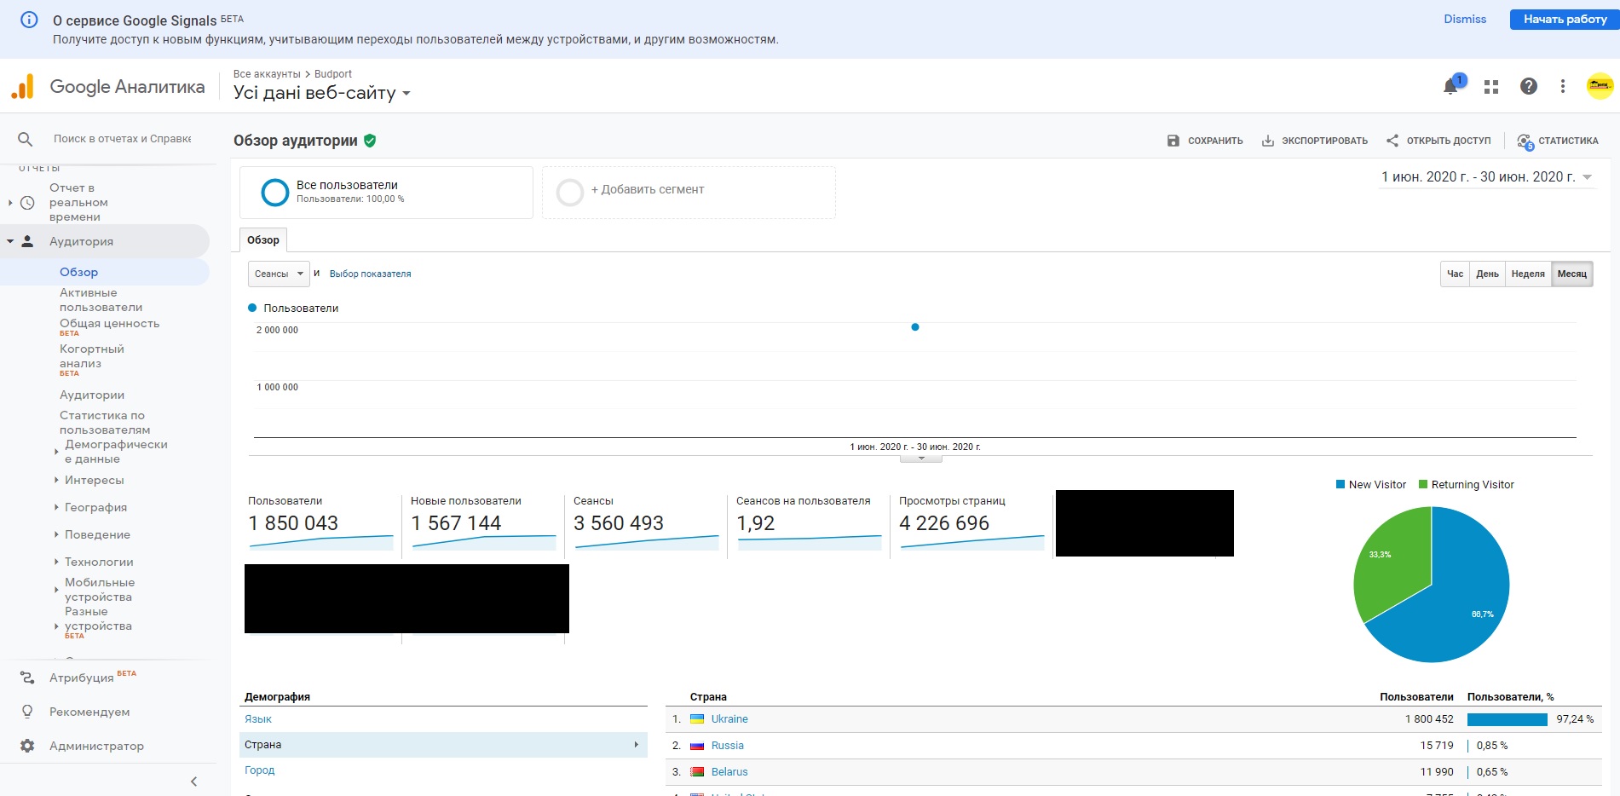This screenshot has width=1620, height=796.
Task: Click Добавить сегмент
Action: pyautogui.click(x=647, y=189)
